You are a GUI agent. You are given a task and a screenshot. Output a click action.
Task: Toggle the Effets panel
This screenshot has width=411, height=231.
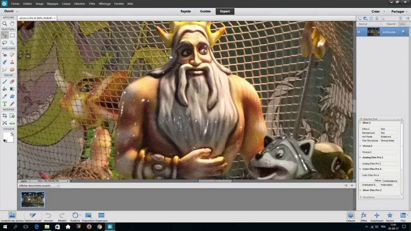pyautogui.click(x=364, y=217)
